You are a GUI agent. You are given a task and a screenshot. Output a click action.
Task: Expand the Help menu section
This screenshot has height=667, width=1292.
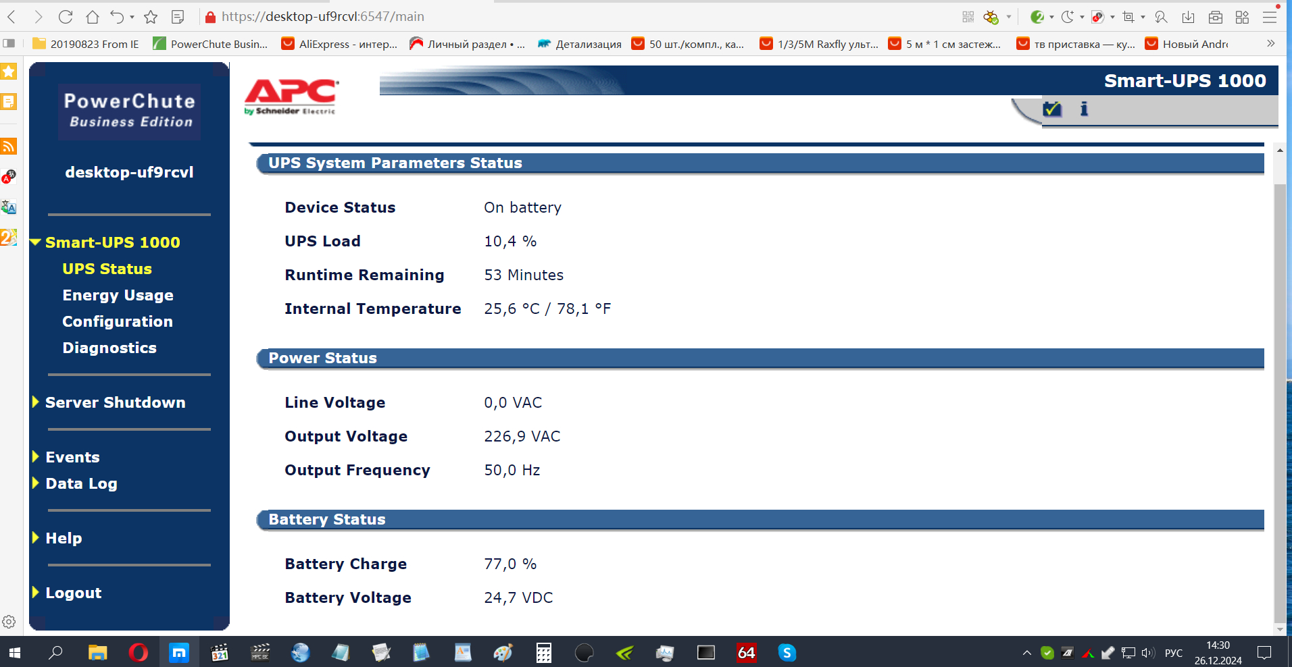pyautogui.click(x=36, y=538)
